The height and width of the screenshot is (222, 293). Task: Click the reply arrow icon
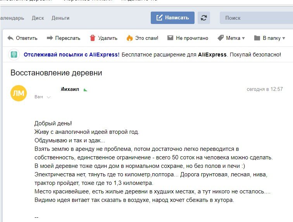click(10, 38)
